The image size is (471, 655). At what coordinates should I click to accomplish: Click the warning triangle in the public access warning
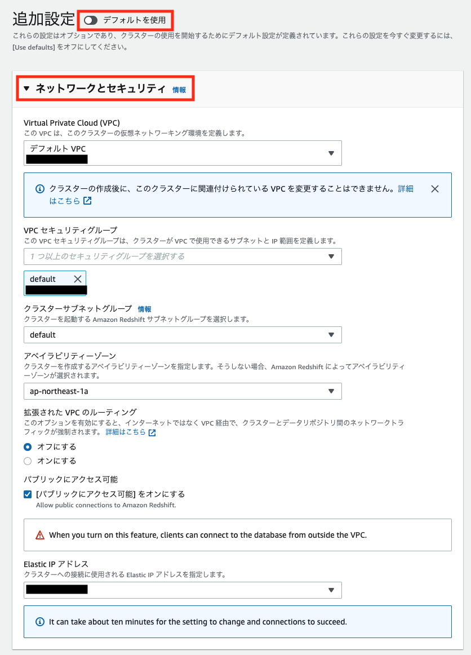pos(38,535)
